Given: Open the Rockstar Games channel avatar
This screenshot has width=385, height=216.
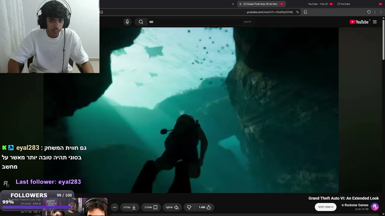Looking at the screenshot, I should click(375, 207).
